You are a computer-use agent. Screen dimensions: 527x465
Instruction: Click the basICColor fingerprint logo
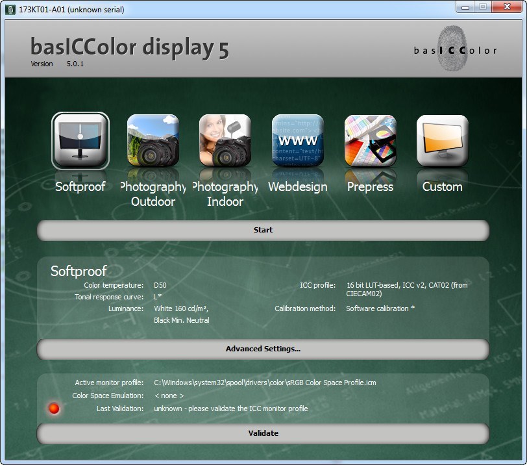tap(455, 49)
